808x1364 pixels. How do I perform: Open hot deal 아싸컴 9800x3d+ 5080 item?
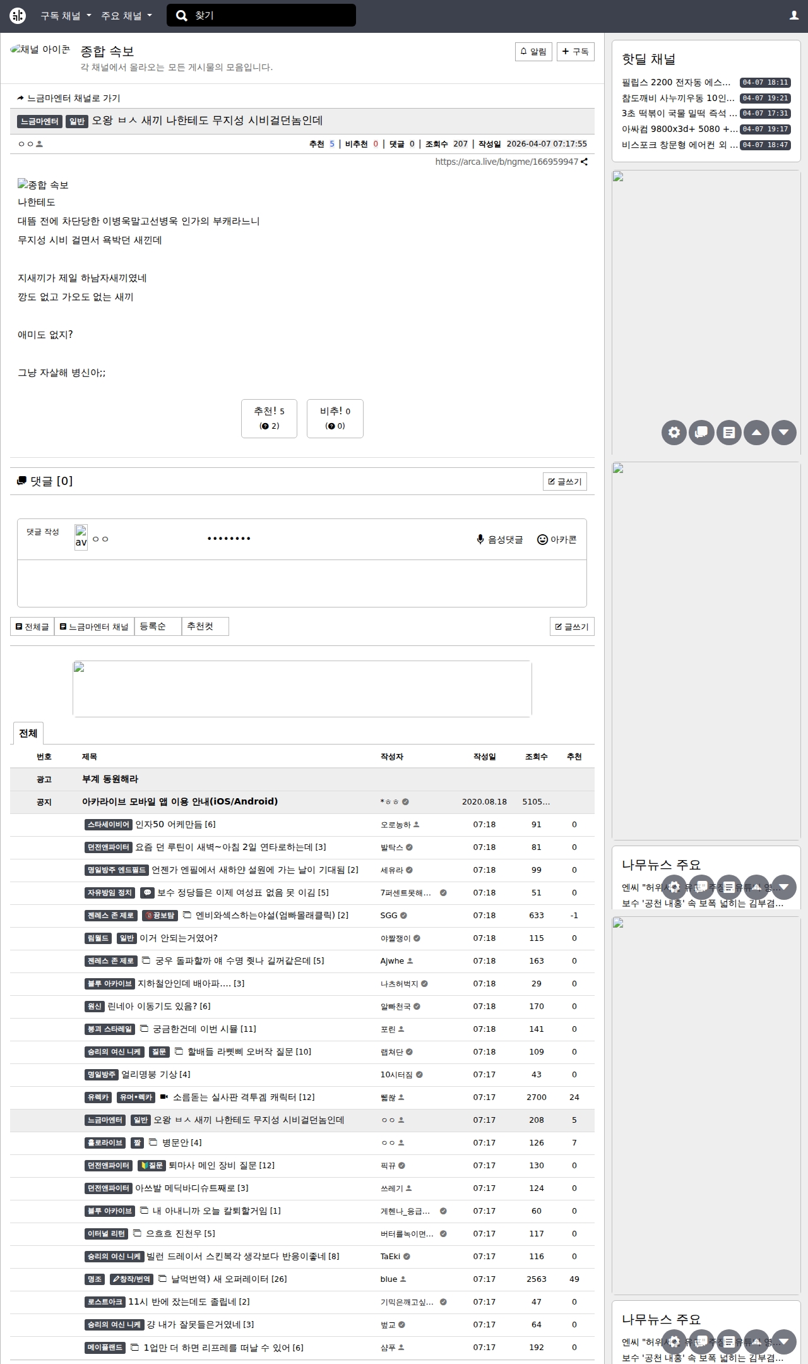coord(679,129)
